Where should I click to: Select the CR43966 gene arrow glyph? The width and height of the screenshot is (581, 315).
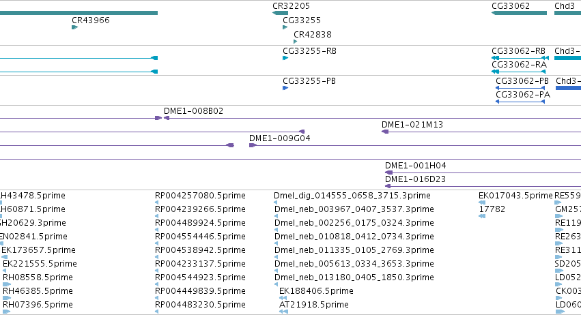[75, 27]
